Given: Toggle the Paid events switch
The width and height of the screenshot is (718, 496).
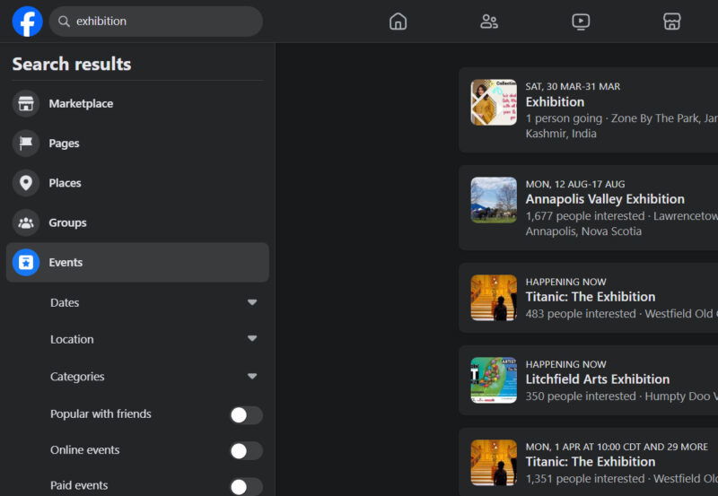Looking at the screenshot, I should [246, 487].
